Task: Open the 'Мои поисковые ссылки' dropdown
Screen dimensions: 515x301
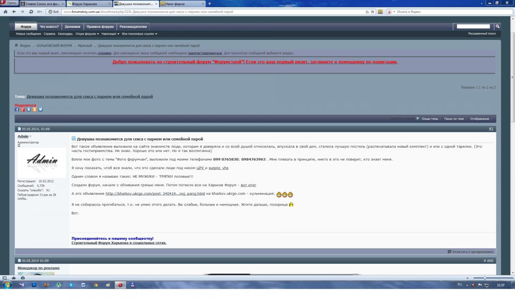Action: 139,34
